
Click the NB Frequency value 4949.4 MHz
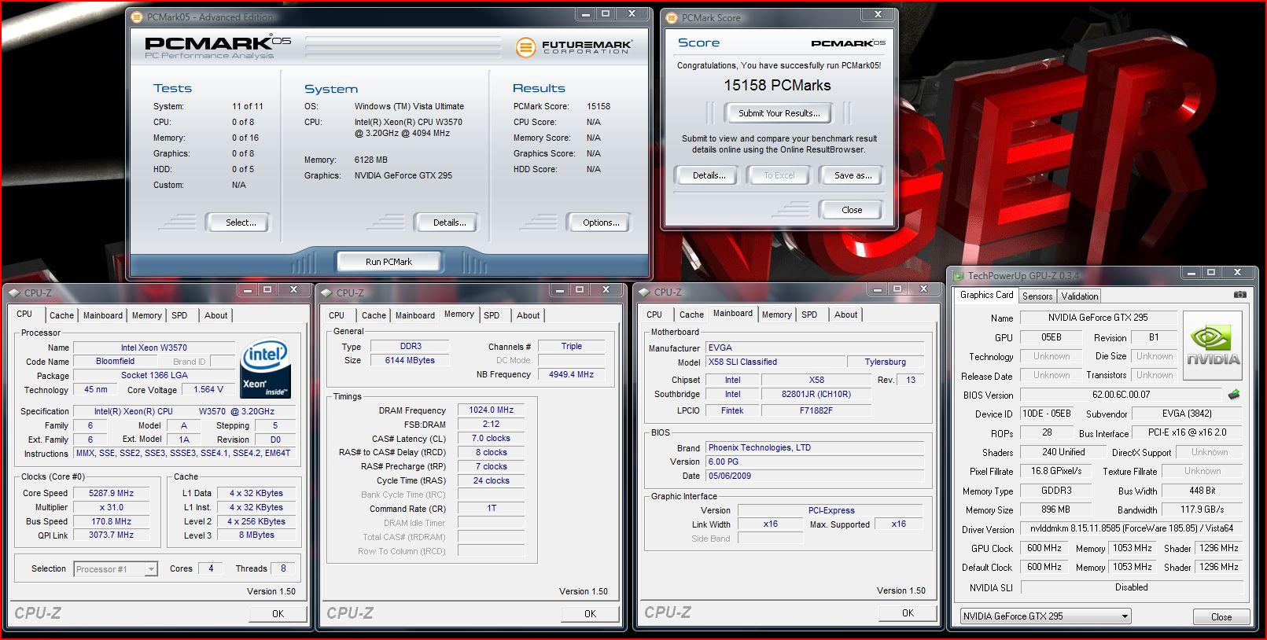click(571, 374)
